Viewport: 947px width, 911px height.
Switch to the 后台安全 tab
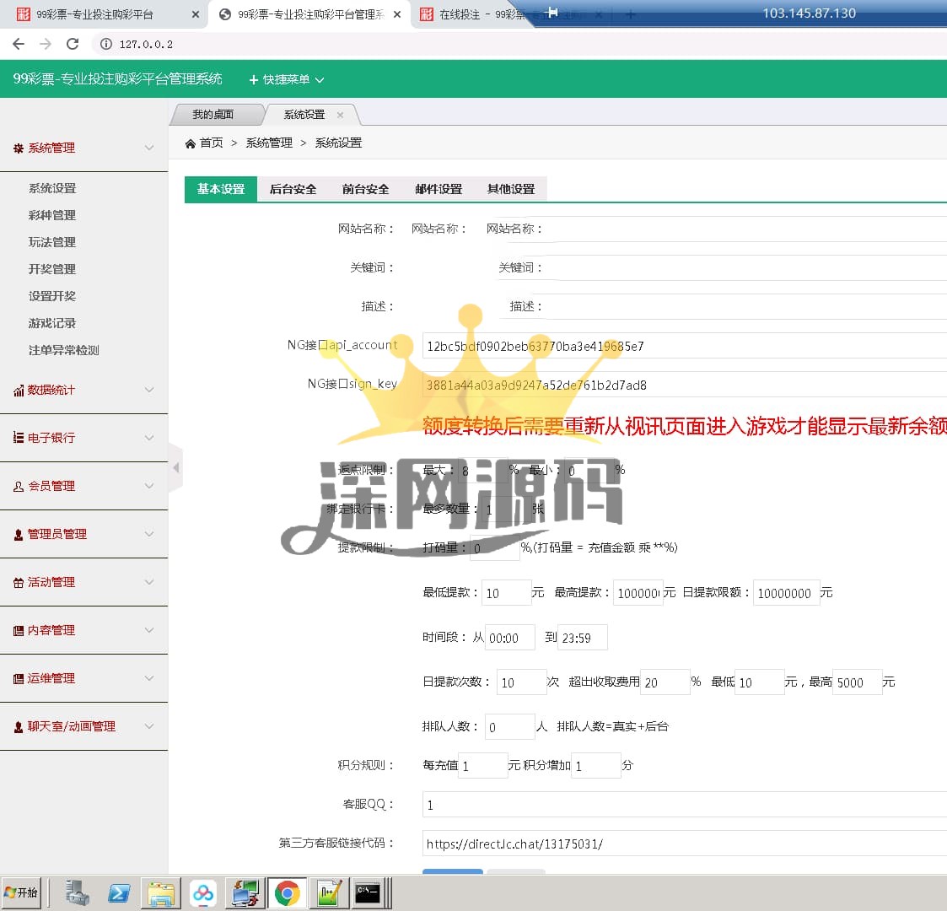point(293,189)
